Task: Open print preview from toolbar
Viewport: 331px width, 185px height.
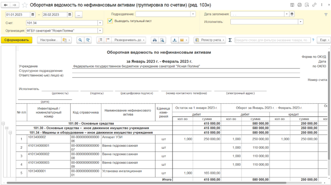Action: coord(162,40)
